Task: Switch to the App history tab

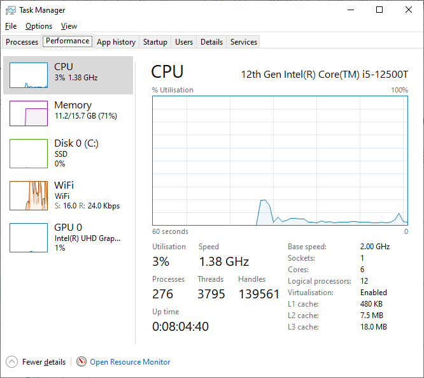Action: pos(116,42)
